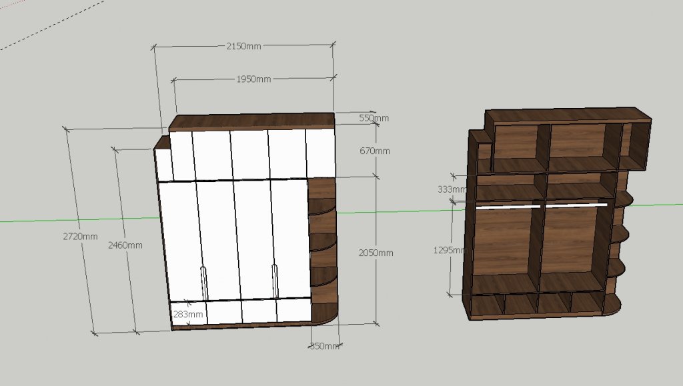Click the 1295mm hanging space dimension
683x386 pixels.
450,250
